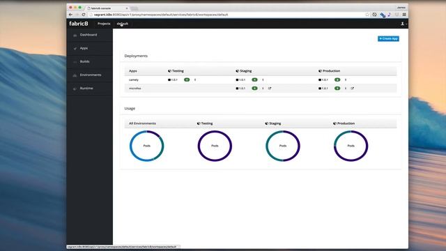Image resolution: width=446 pixels, height=251 pixels.
Task: Open Staging in the Usage header
Action: [x=272, y=123]
